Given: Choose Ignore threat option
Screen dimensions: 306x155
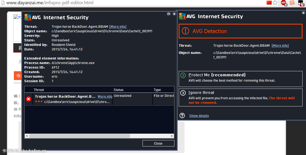Looking at the screenshot, I should click(x=241, y=98).
